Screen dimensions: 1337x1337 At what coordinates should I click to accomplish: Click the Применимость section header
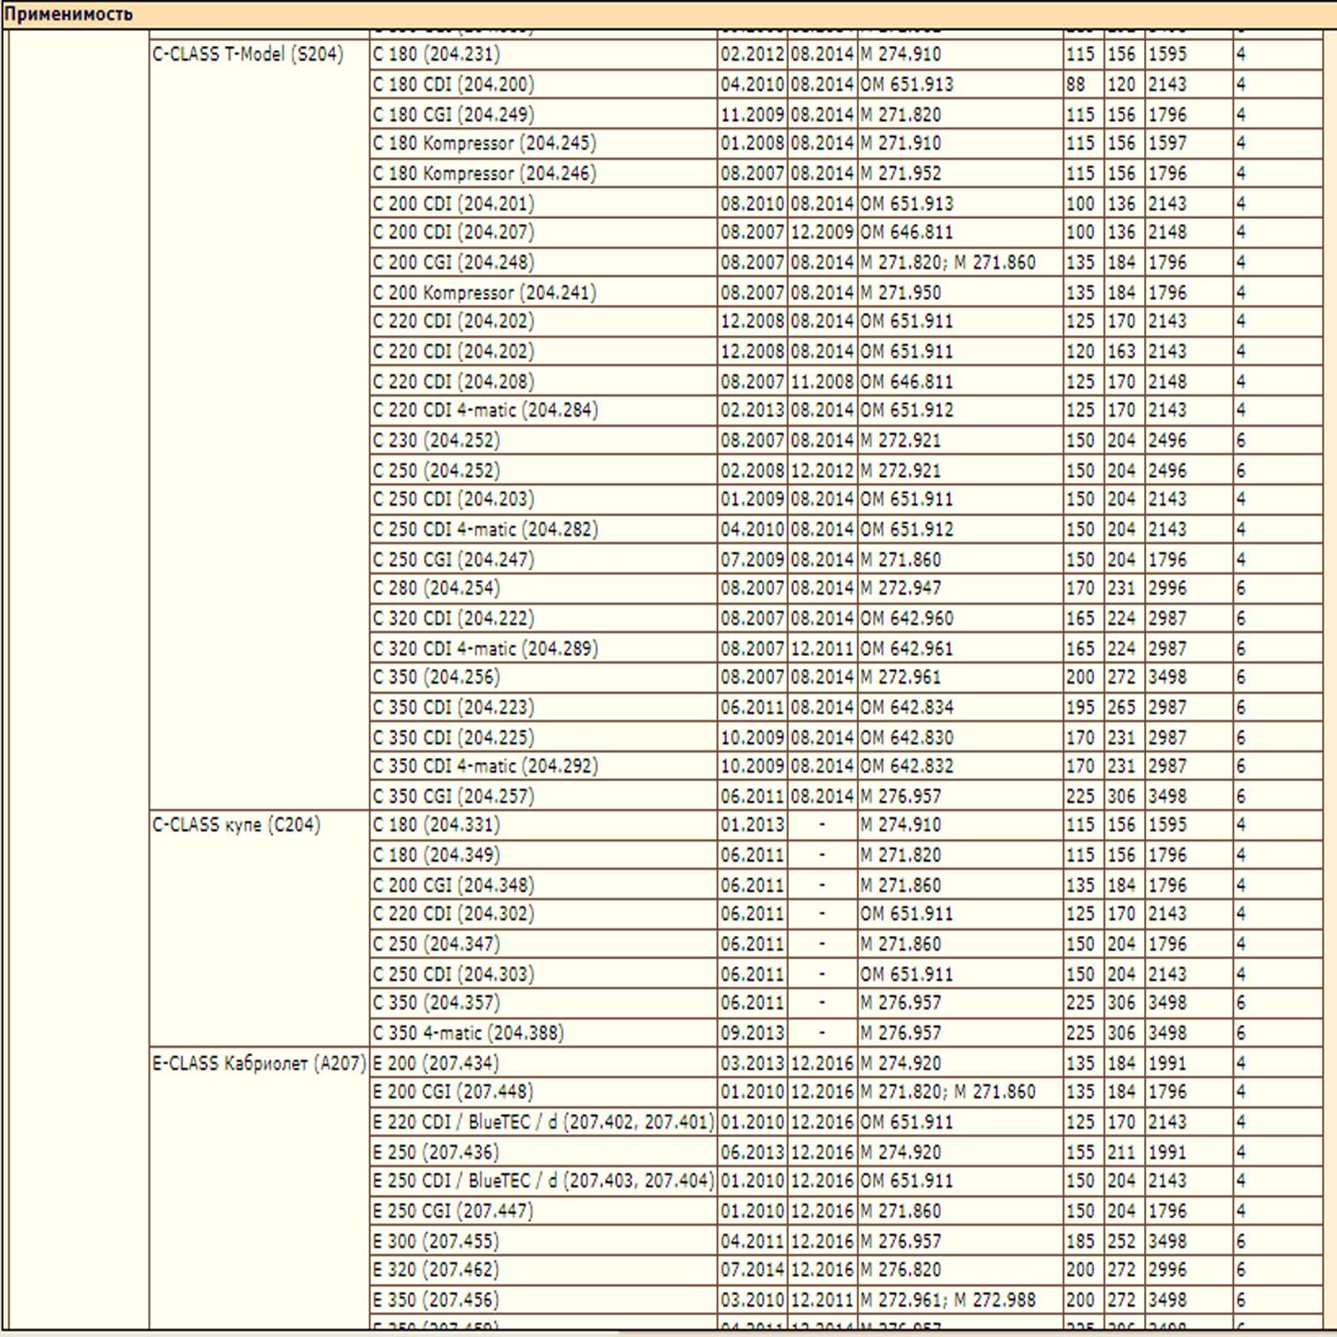[x=69, y=14]
